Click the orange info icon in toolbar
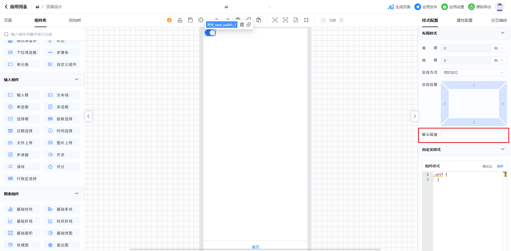Viewport: 511px width, 251px height. pos(169,20)
